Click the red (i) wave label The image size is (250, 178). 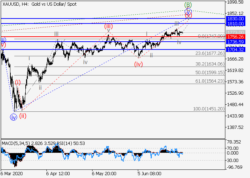[18, 82]
